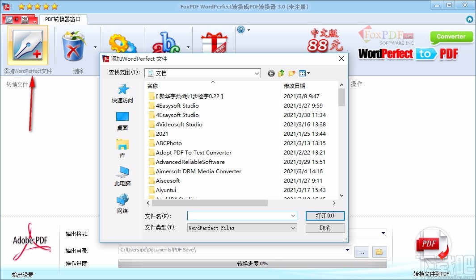Click the back navigation arrow in the dialog
Image resolution: width=476 pixels, height=280 pixels.
271,73
